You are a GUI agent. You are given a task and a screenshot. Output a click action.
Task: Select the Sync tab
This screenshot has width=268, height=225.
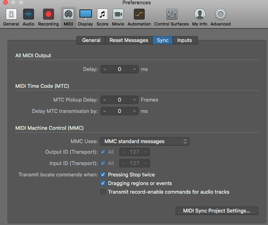[x=162, y=40]
